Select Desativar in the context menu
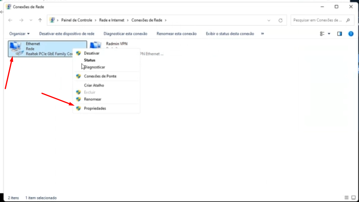 pyautogui.click(x=92, y=53)
